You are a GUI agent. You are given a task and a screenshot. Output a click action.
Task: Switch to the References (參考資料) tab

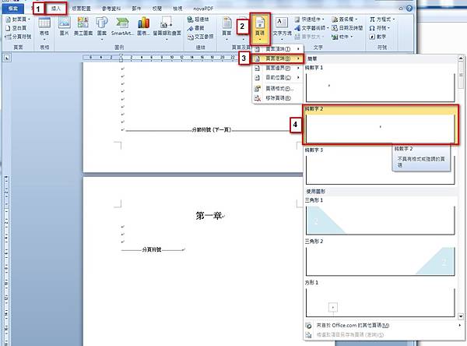(111, 9)
